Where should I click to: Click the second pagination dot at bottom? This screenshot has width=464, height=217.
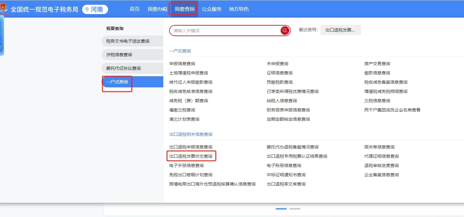tap(295, 209)
